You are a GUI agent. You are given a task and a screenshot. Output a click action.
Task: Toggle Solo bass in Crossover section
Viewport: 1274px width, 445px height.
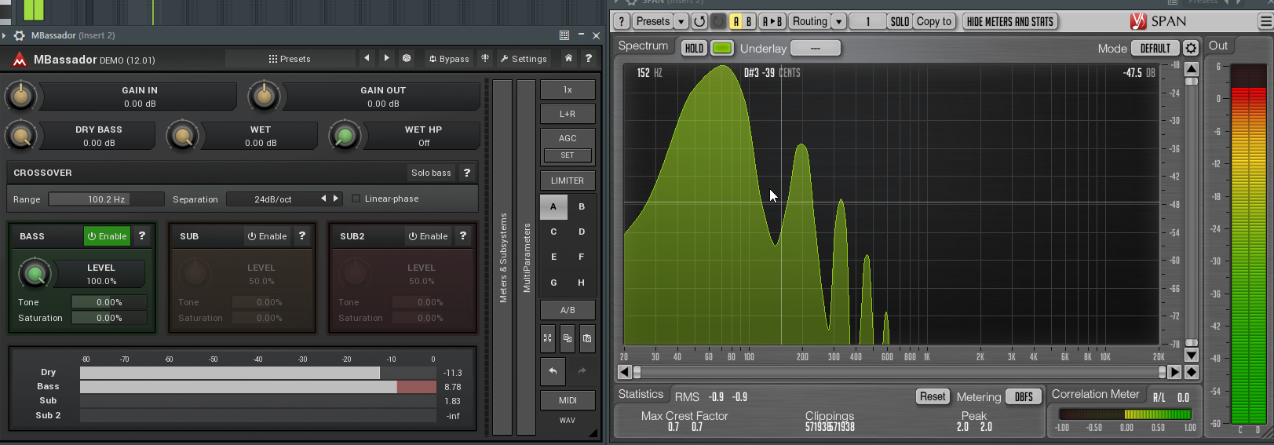[x=431, y=173]
